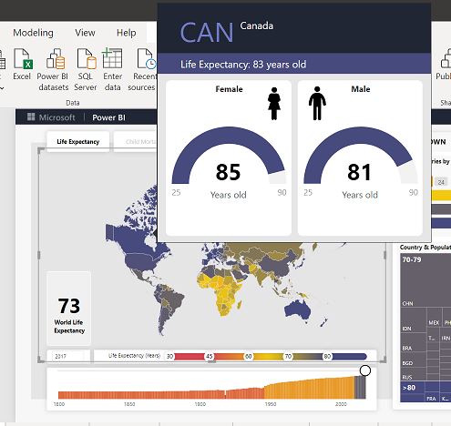Open the View ribbon tab
Image resolution: width=451 pixels, height=426 pixels.
85,33
